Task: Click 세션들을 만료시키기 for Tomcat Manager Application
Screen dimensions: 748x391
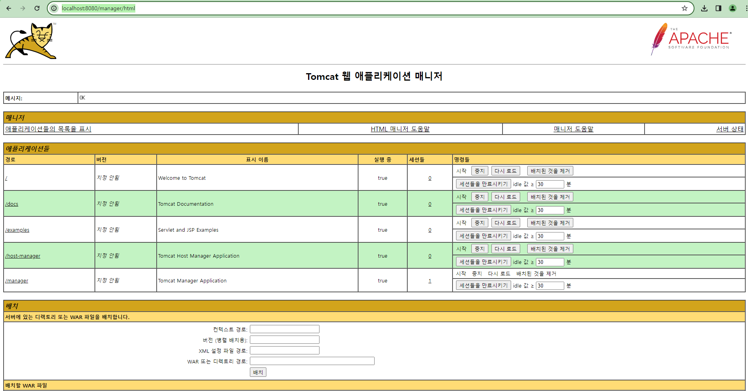Action: (484, 286)
